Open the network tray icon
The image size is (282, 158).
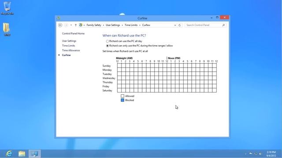pos(256,154)
